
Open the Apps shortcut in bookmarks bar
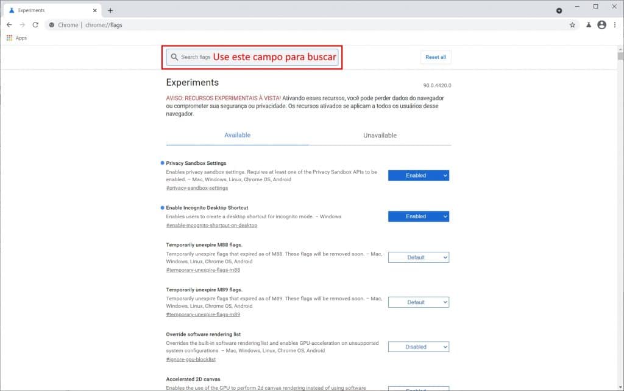coord(16,38)
